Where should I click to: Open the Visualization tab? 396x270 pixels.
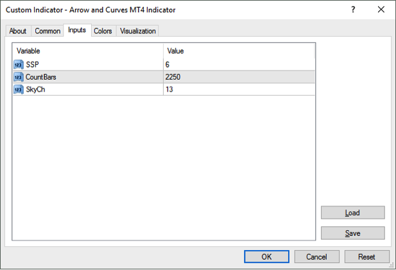pos(137,31)
